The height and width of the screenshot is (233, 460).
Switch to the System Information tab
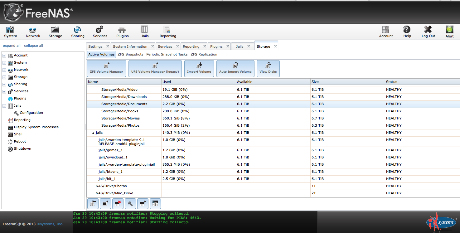[x=130, y=46]
